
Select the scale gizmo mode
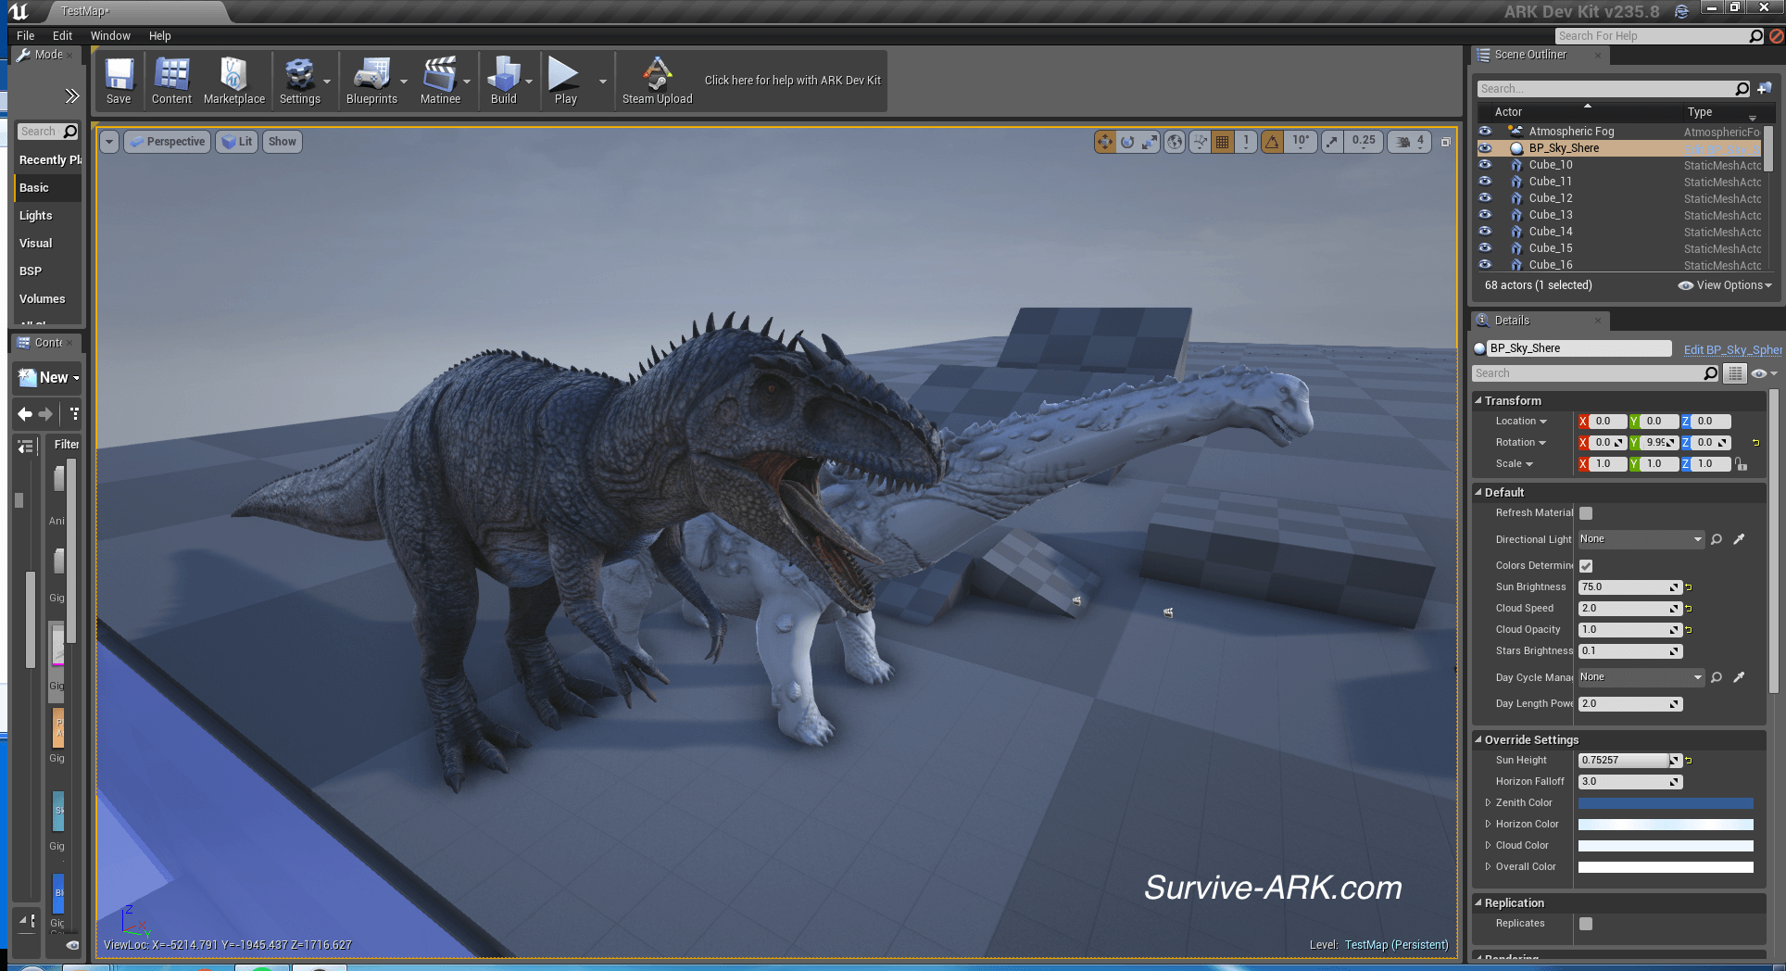(1150, 142)
